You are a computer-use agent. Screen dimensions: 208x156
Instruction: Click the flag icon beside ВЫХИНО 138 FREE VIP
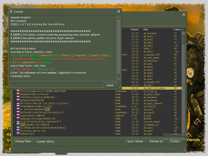click(18, 125)
